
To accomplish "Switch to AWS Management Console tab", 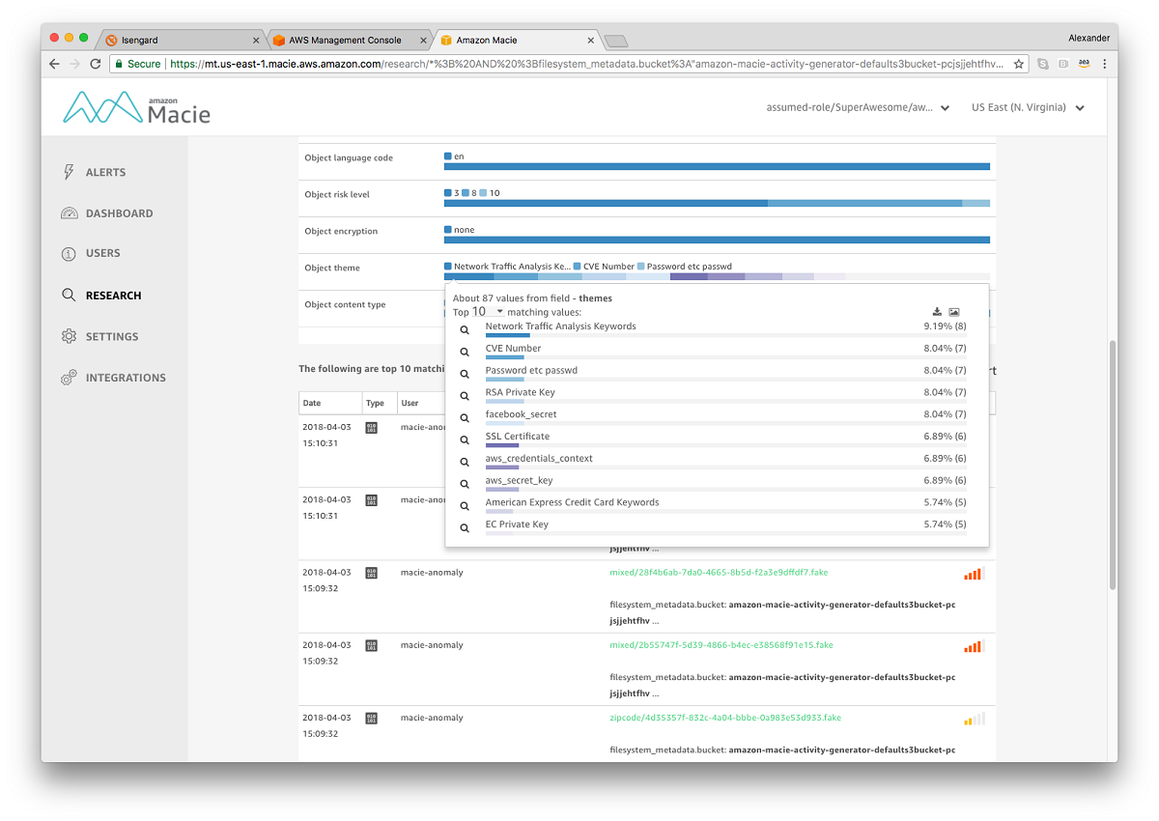I will click(x=350, y=40).
